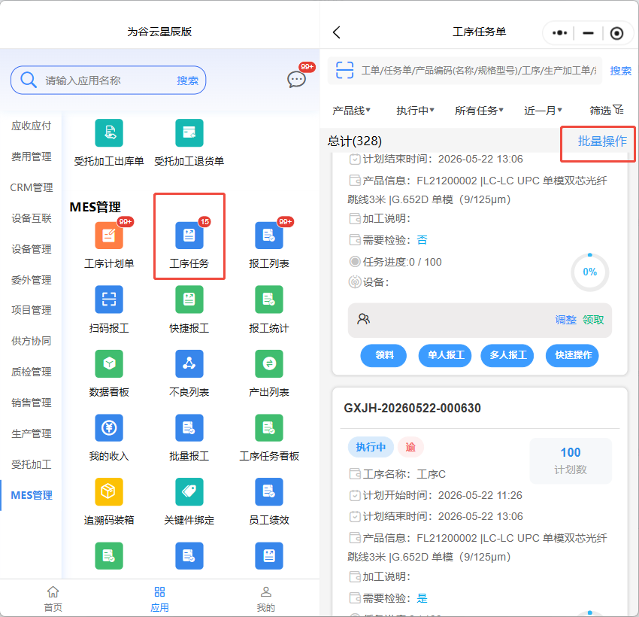Expand the 所有任务 dropdown
The image size is (639, 617).
480,111
